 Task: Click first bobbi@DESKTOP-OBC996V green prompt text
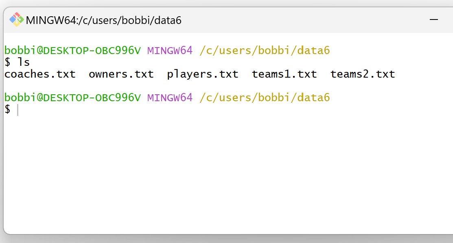[x=72, y=50]
